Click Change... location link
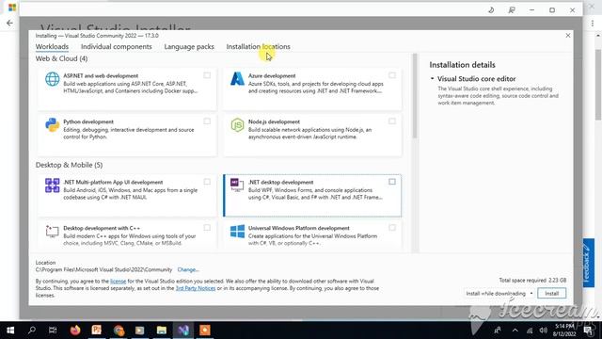Screen dimensions: 602x339 pos(188,270)
